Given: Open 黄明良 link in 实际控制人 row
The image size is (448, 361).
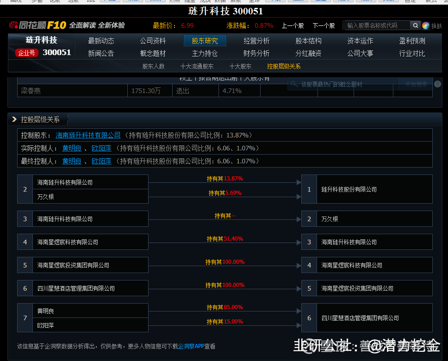Looking at the screenshot, I should (72, 148).
